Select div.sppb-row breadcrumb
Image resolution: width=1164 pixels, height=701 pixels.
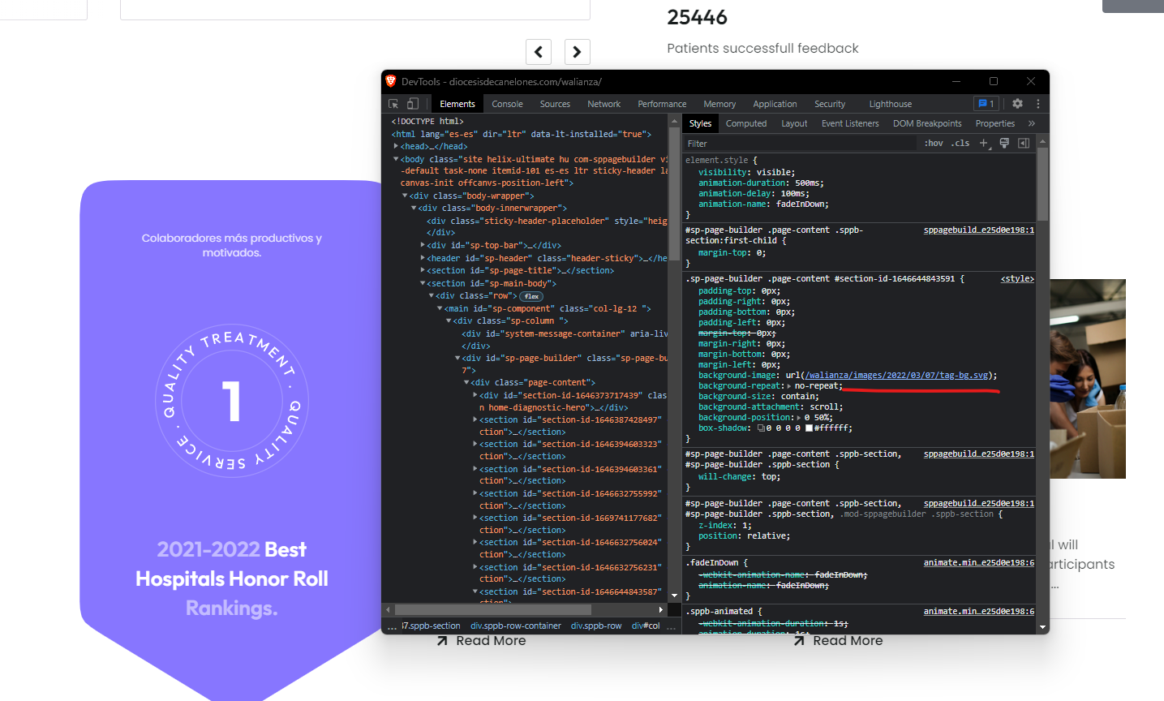coord(596,626)
